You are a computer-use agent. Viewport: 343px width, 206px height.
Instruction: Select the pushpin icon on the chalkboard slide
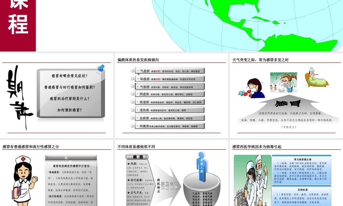click(x=100, y=67)
